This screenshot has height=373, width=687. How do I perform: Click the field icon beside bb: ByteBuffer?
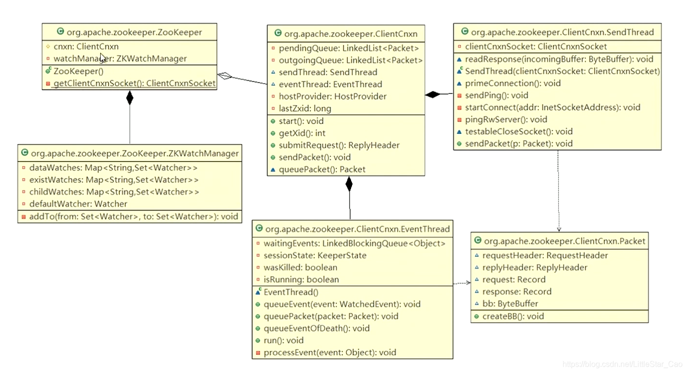476,304
